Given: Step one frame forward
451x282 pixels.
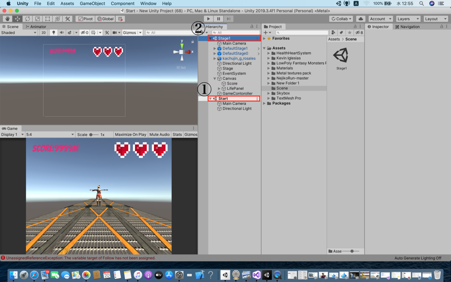Looking at the screenshot, I should [x=229, y=19].
